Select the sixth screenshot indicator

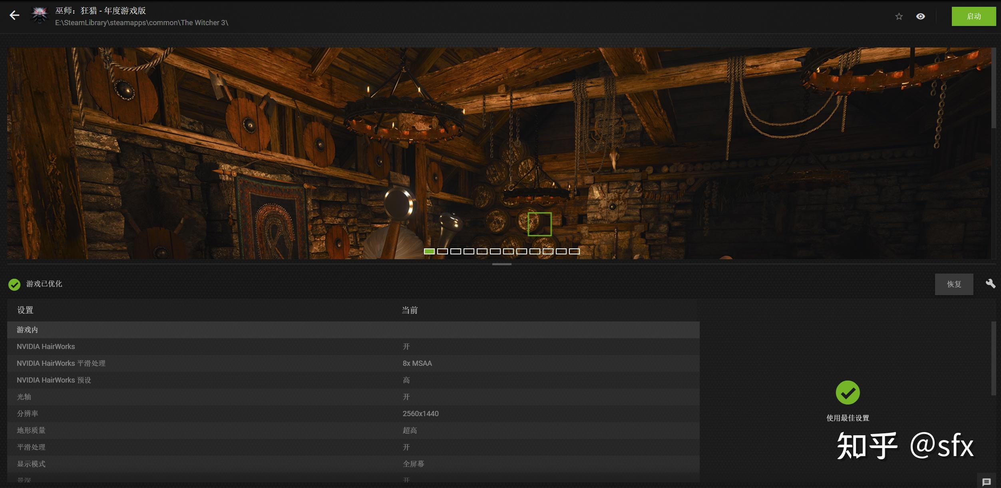[x=495, y=251]
